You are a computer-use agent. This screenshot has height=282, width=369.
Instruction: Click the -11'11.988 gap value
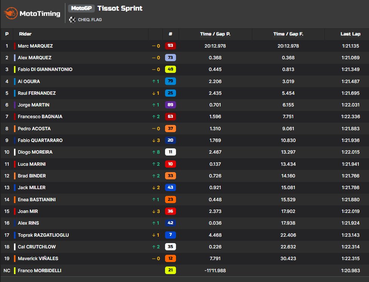pyautogui.click(x=215, y=270)
